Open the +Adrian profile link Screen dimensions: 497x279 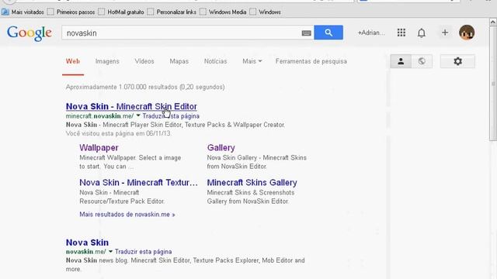371,33
